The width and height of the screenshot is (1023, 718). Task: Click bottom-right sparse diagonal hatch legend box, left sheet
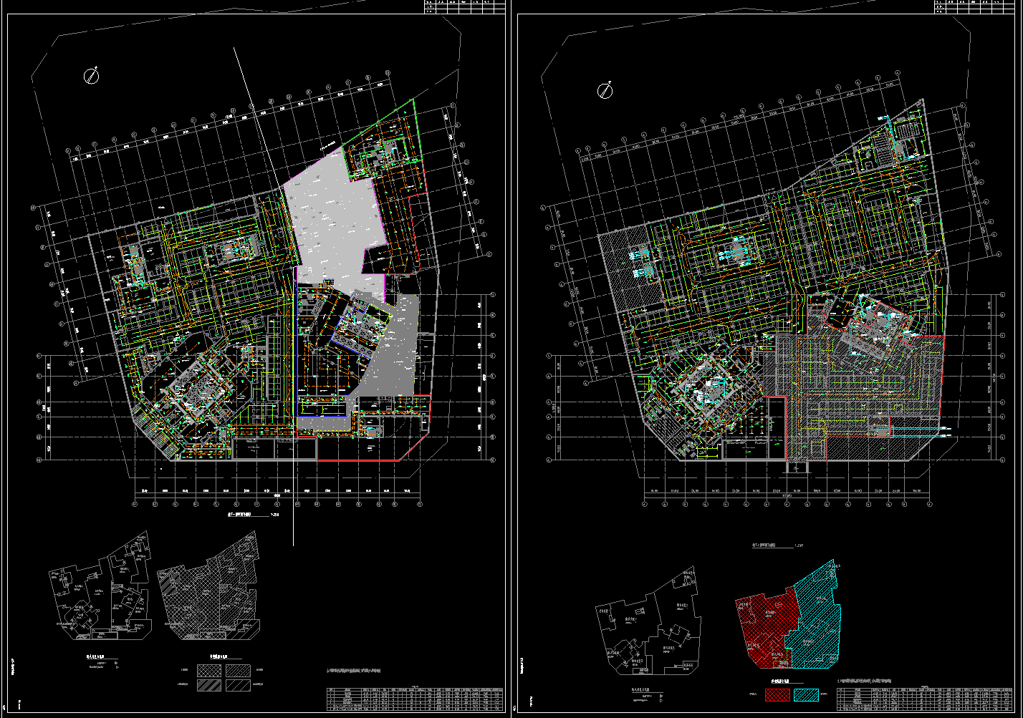click(238, 685)
